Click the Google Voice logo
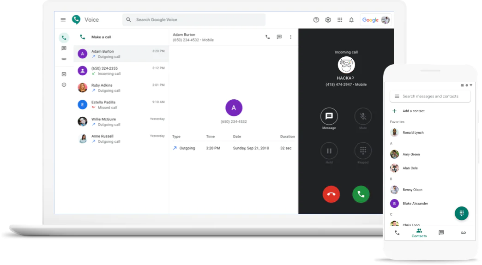Viewport: 482px width, 265px height. tap(76, 20)
